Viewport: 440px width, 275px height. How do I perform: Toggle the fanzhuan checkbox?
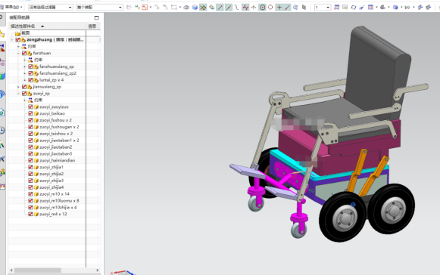[24, 53]
